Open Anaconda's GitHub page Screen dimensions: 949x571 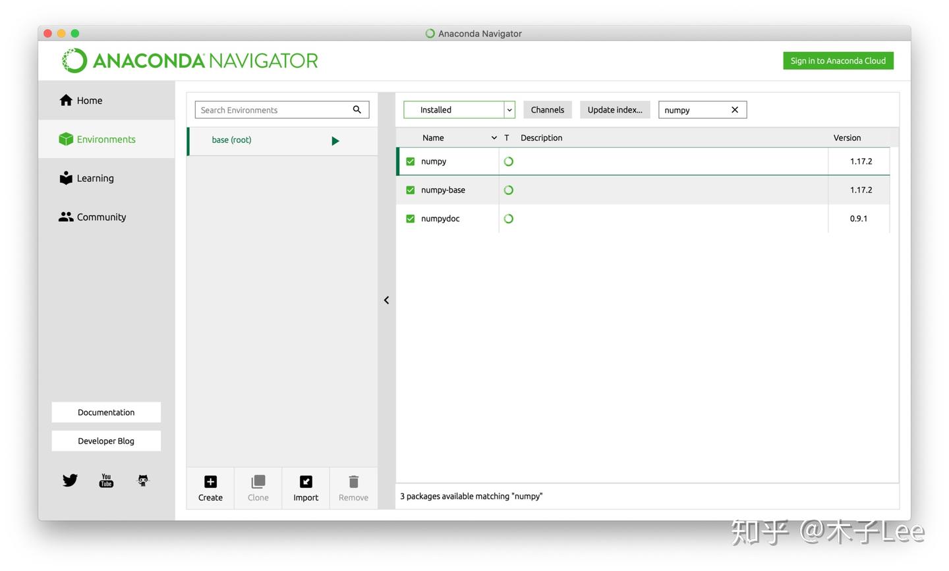(x=142, y=480)
